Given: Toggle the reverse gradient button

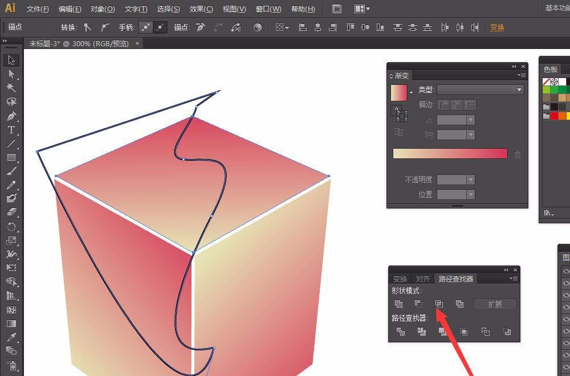Looking at the screenshot, I should pos(399,132).
